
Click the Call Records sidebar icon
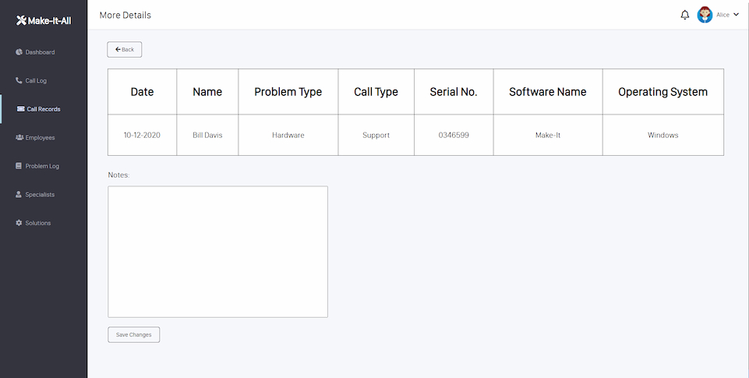click(20, 109)
